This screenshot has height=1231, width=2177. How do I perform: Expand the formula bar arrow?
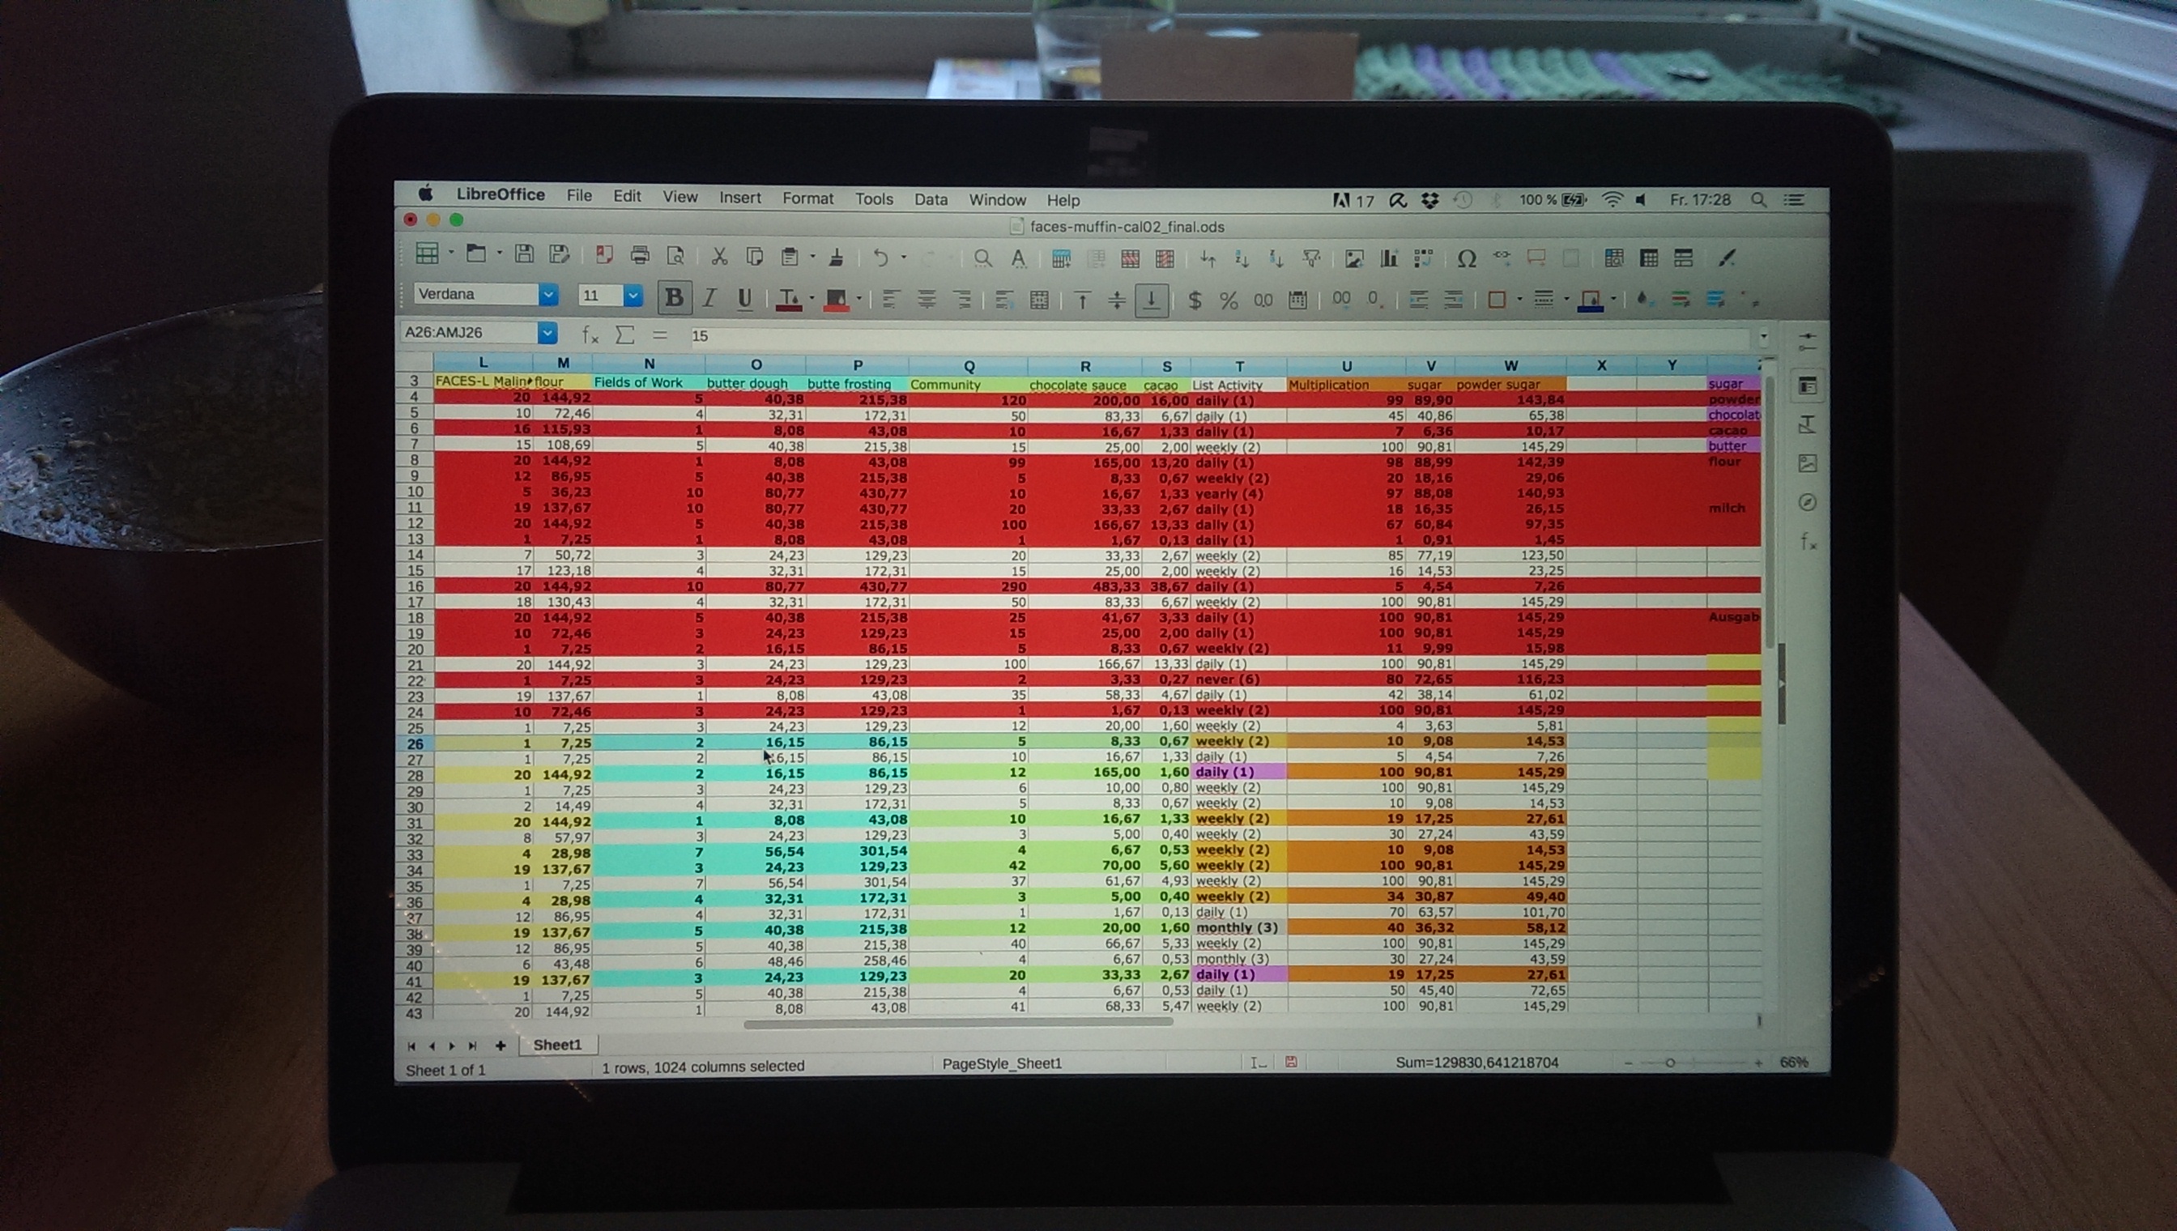tap(1764, 336)
